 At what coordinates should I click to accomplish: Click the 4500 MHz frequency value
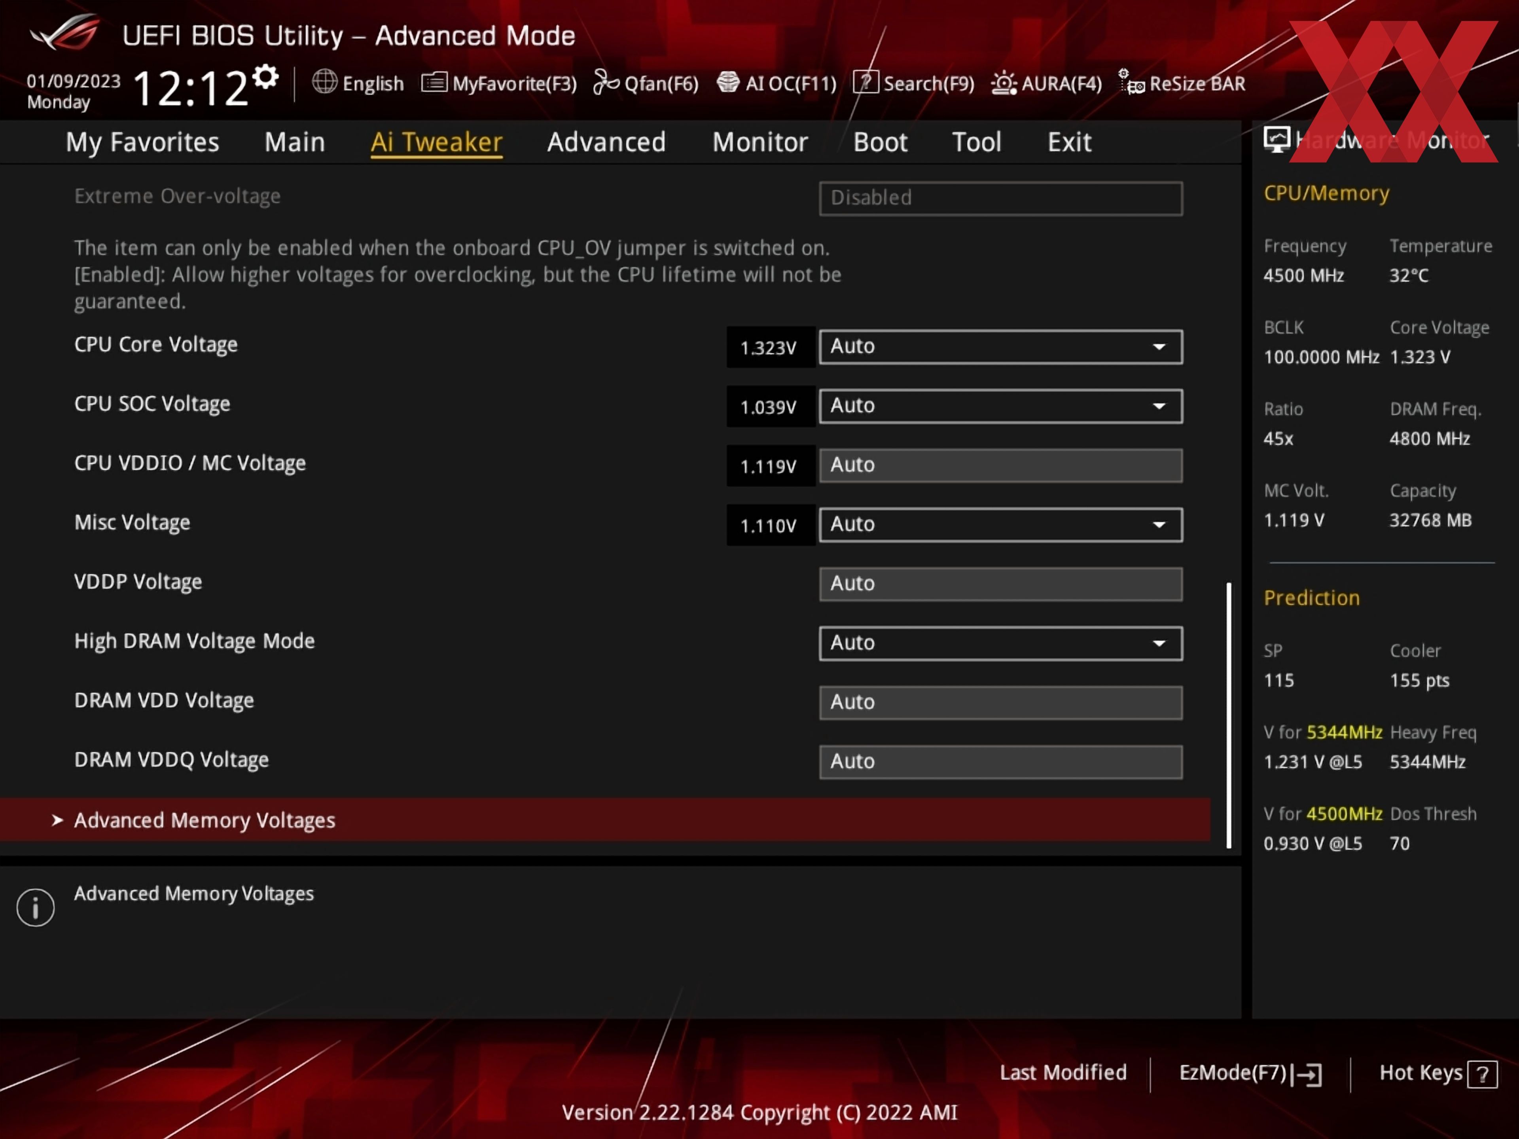click(x=1303, y=276)
